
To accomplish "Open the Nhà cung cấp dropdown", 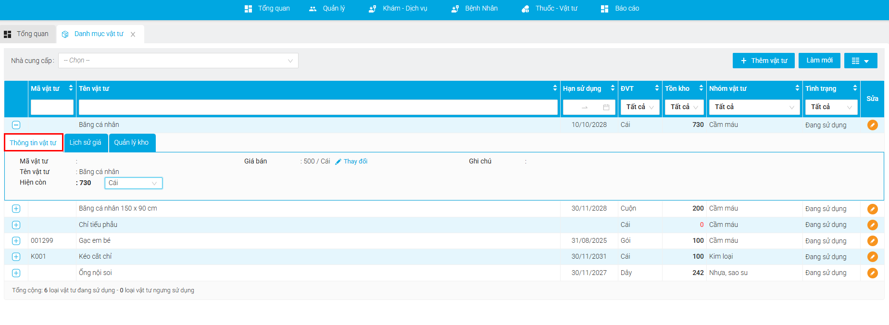I will click(x=178, y=61).
